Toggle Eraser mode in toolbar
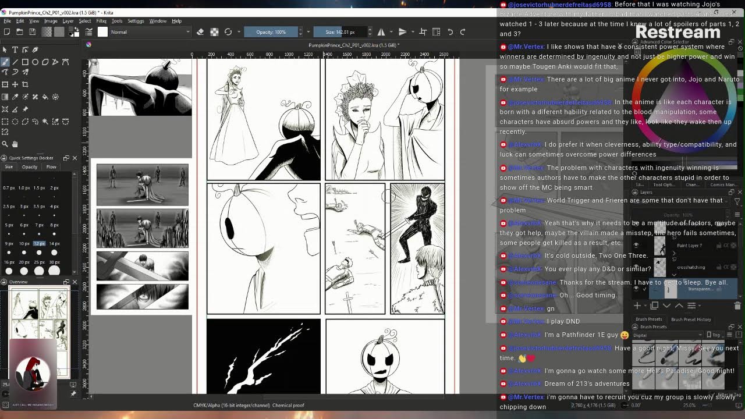 tap(200, 32)
